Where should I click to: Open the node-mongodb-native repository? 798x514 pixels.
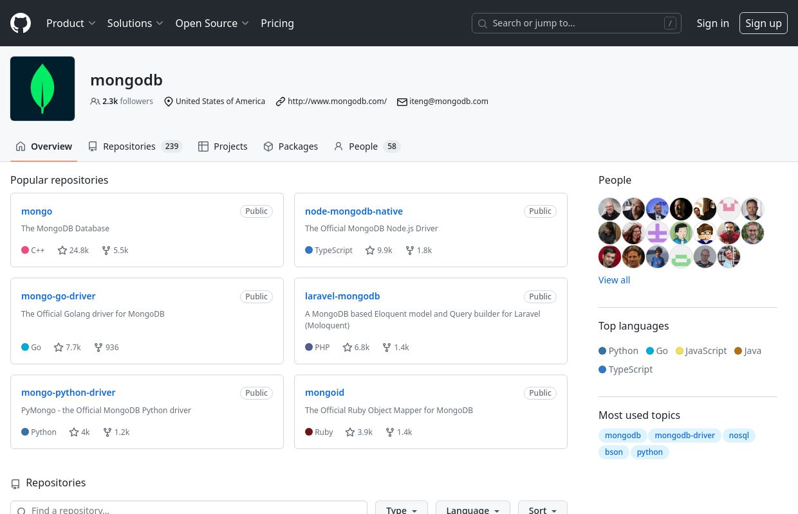pyautogui.click(x=354, y=211)
